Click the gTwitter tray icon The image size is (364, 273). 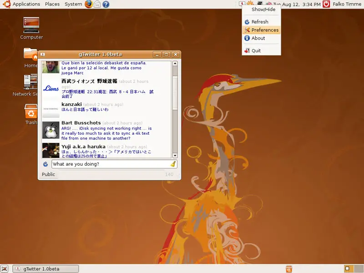[242, 3]
